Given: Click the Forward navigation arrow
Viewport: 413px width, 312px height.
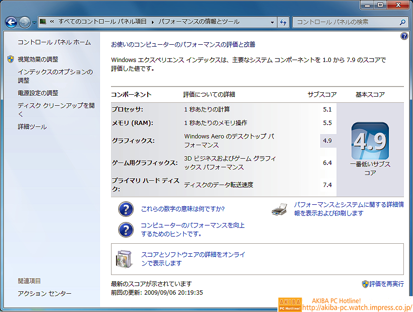Looking at the screenshot, I should coord(25,22).
